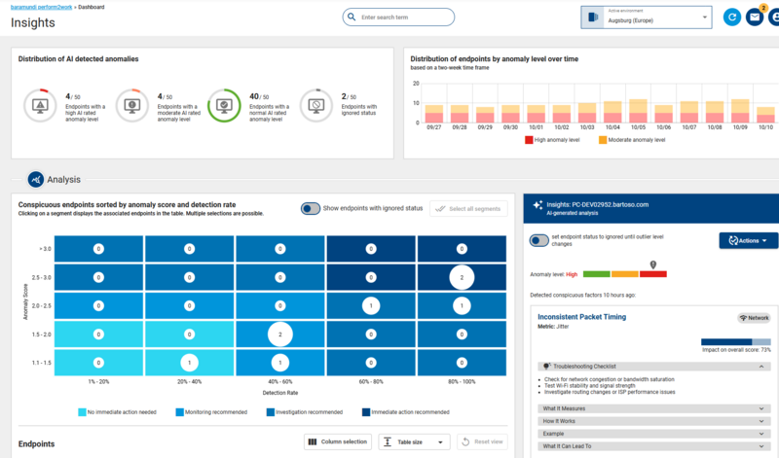This screenshot has height=458, width=779.
Task: Click the Analysis section icon
Action: click(36, 179)
